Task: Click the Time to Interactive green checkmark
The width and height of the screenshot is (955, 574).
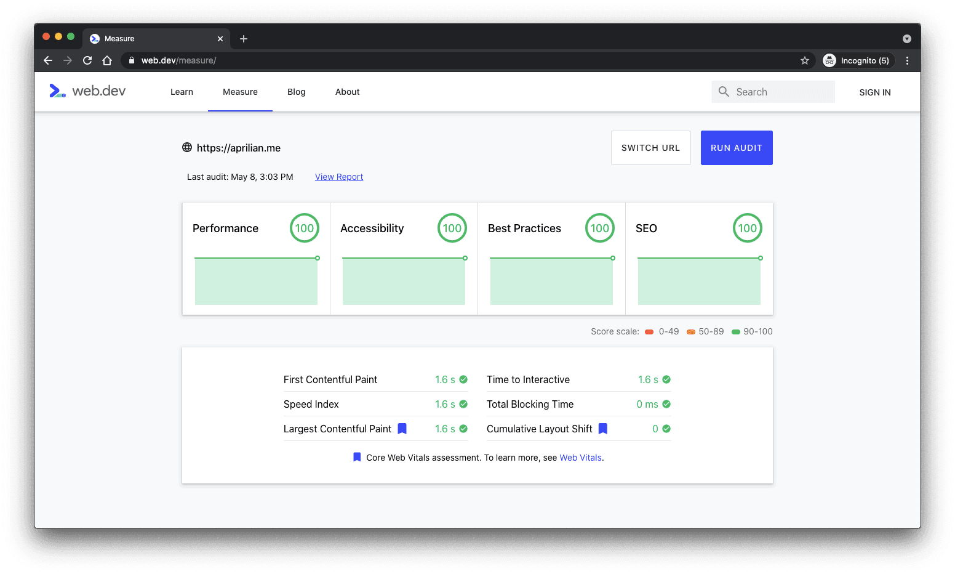Action: [x=666, y=379]
